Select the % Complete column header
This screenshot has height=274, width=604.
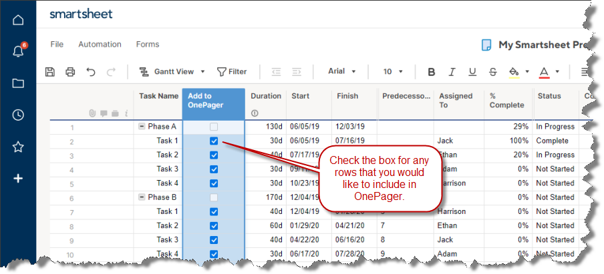click(x=509, y=104)
